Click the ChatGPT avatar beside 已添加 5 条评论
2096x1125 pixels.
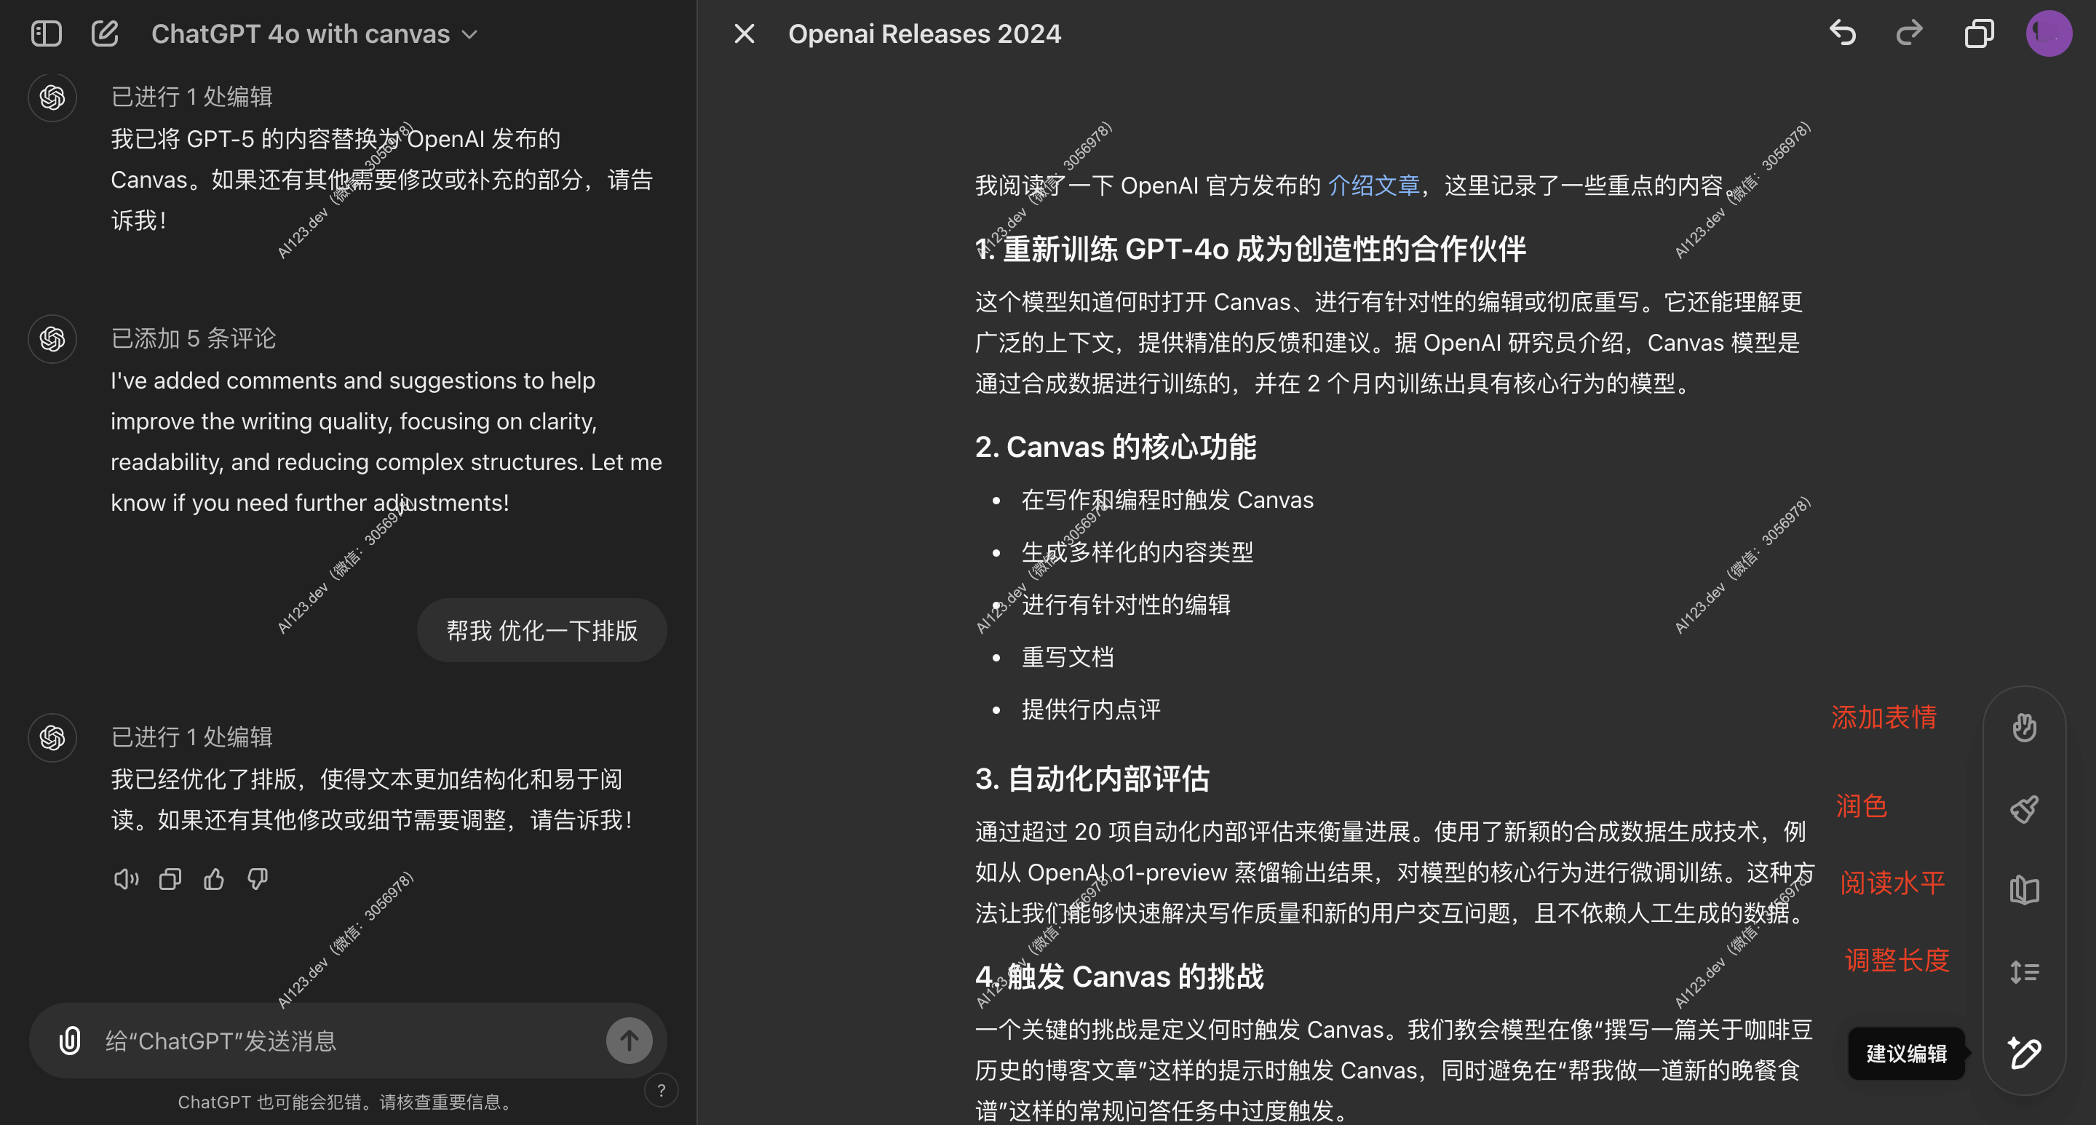[x=52, y=338]
